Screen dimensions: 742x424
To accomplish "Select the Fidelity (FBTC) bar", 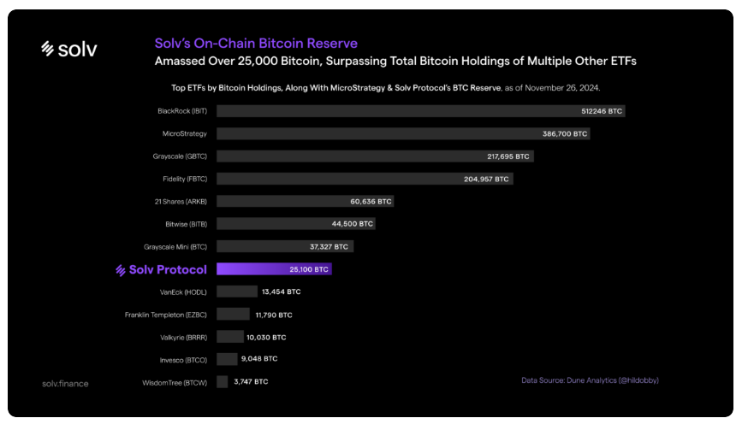I will [364, 179].
